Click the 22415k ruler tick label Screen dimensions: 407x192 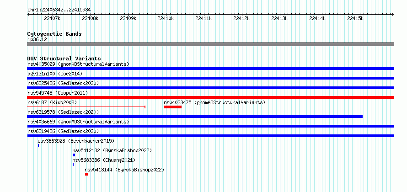coord(356,18)
